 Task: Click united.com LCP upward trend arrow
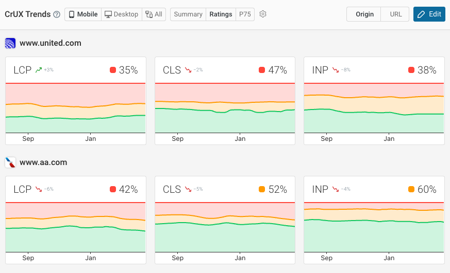coord(39,70)
